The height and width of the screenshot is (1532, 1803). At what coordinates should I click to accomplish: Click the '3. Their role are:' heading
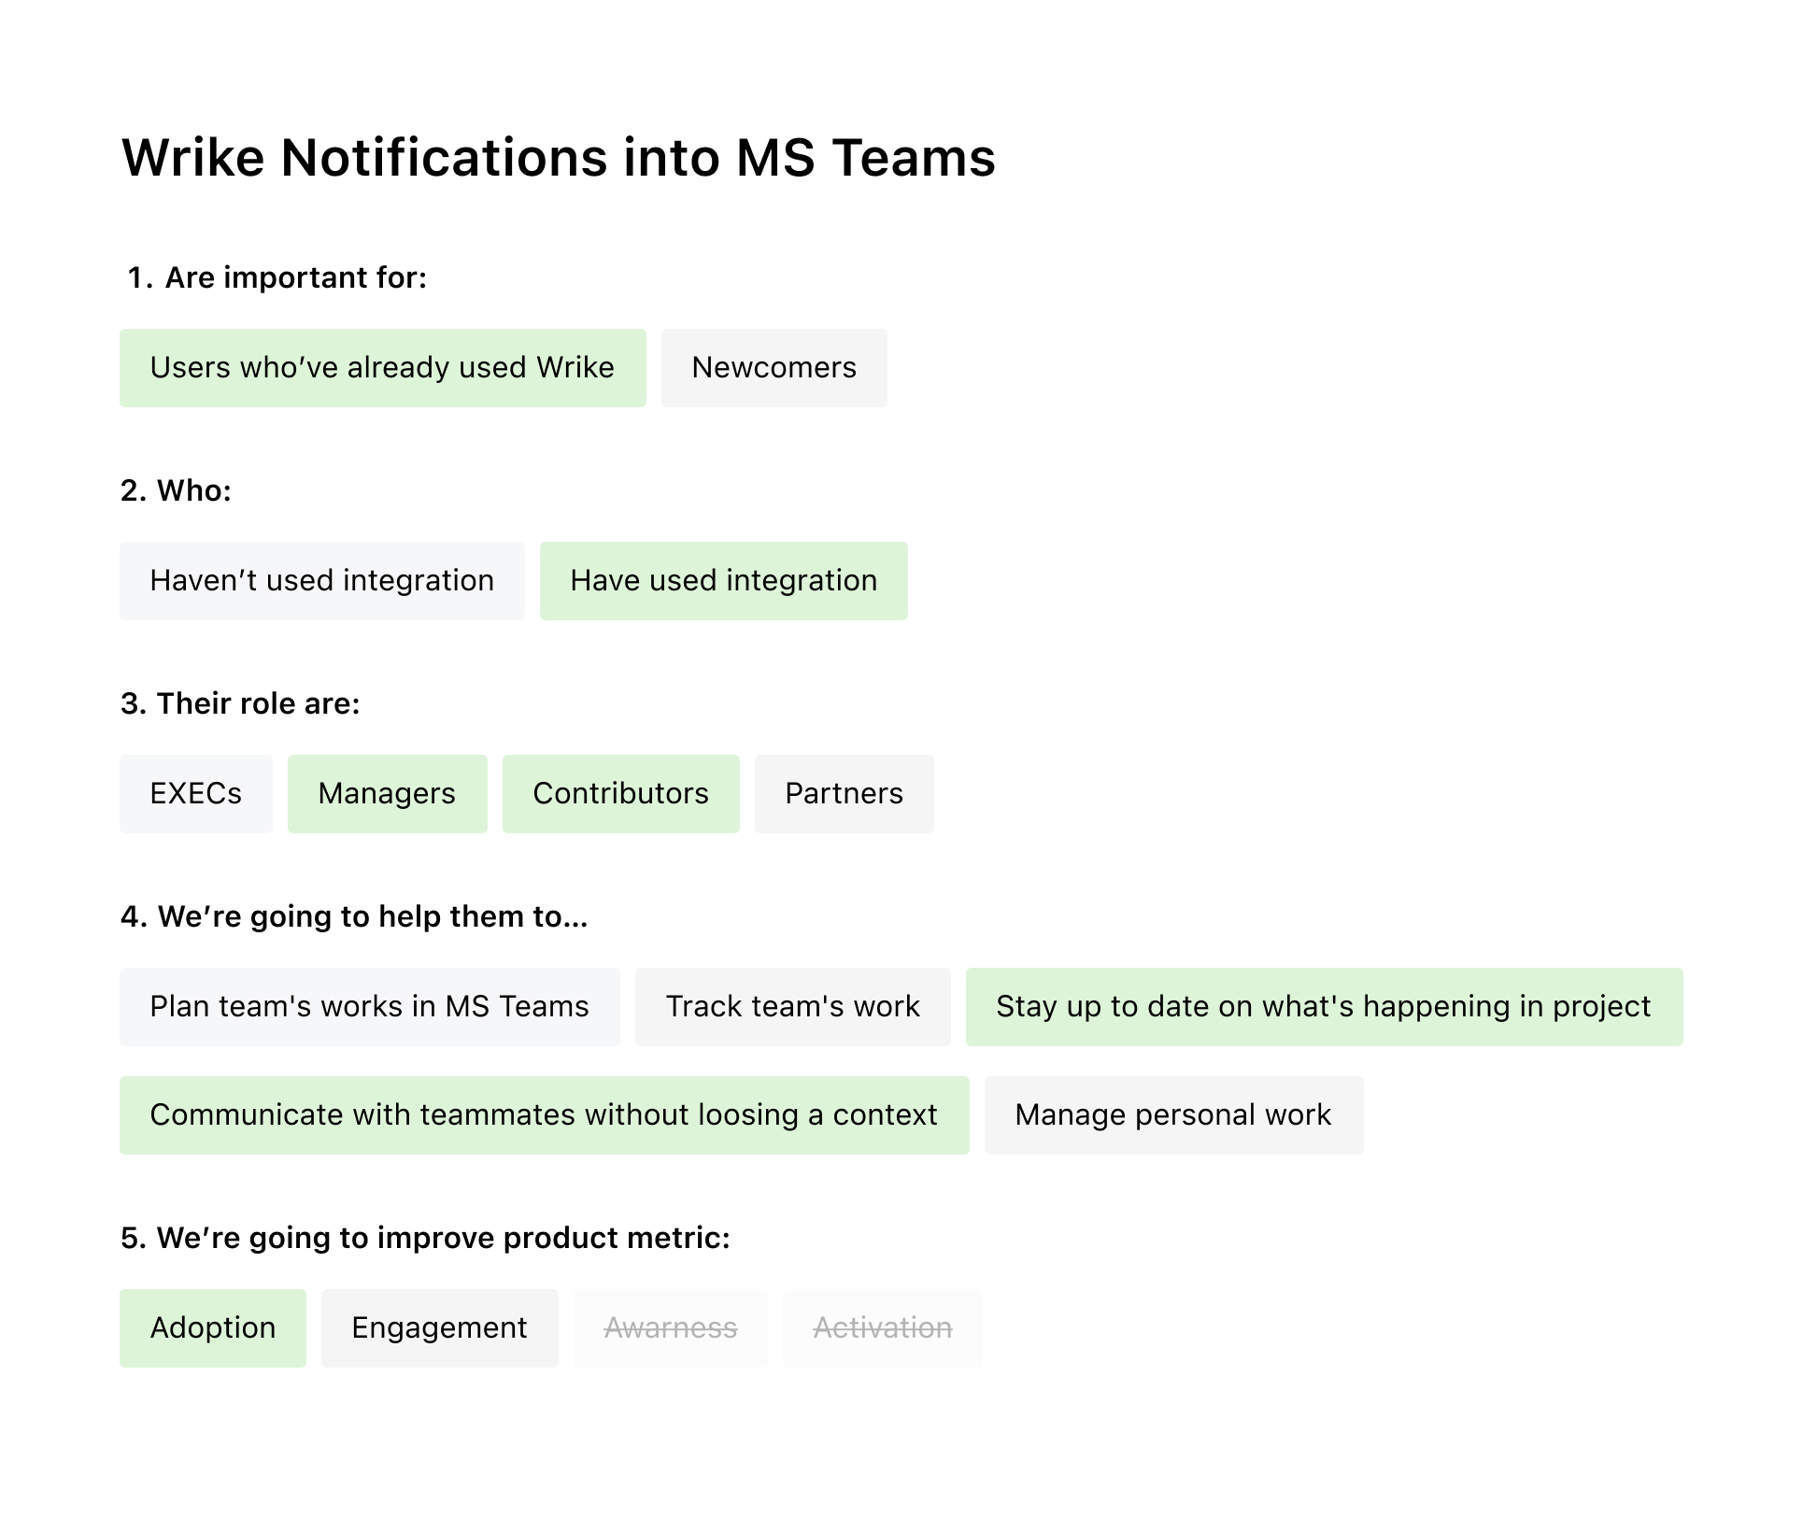(240, 703)
